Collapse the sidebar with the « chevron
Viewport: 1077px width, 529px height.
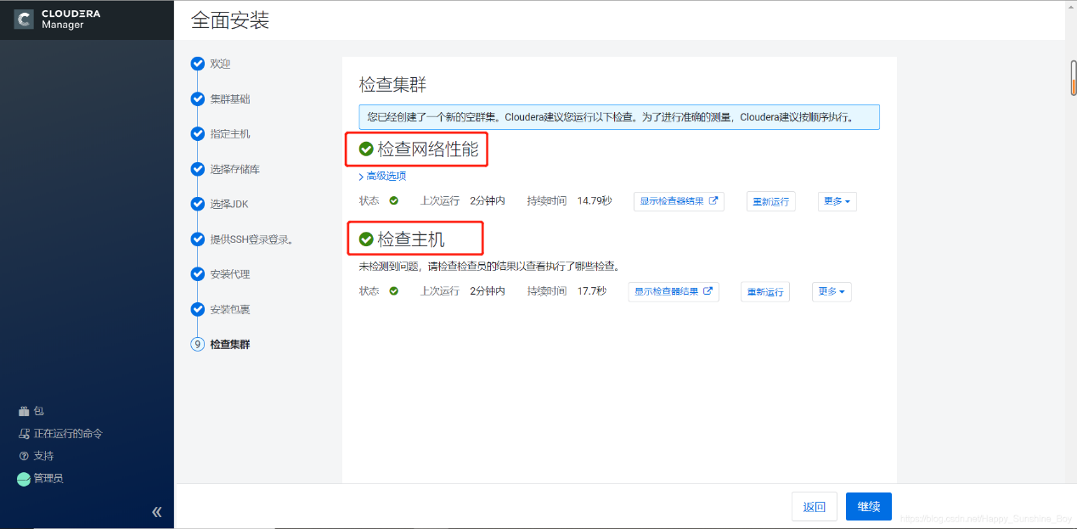coord(156,512)
